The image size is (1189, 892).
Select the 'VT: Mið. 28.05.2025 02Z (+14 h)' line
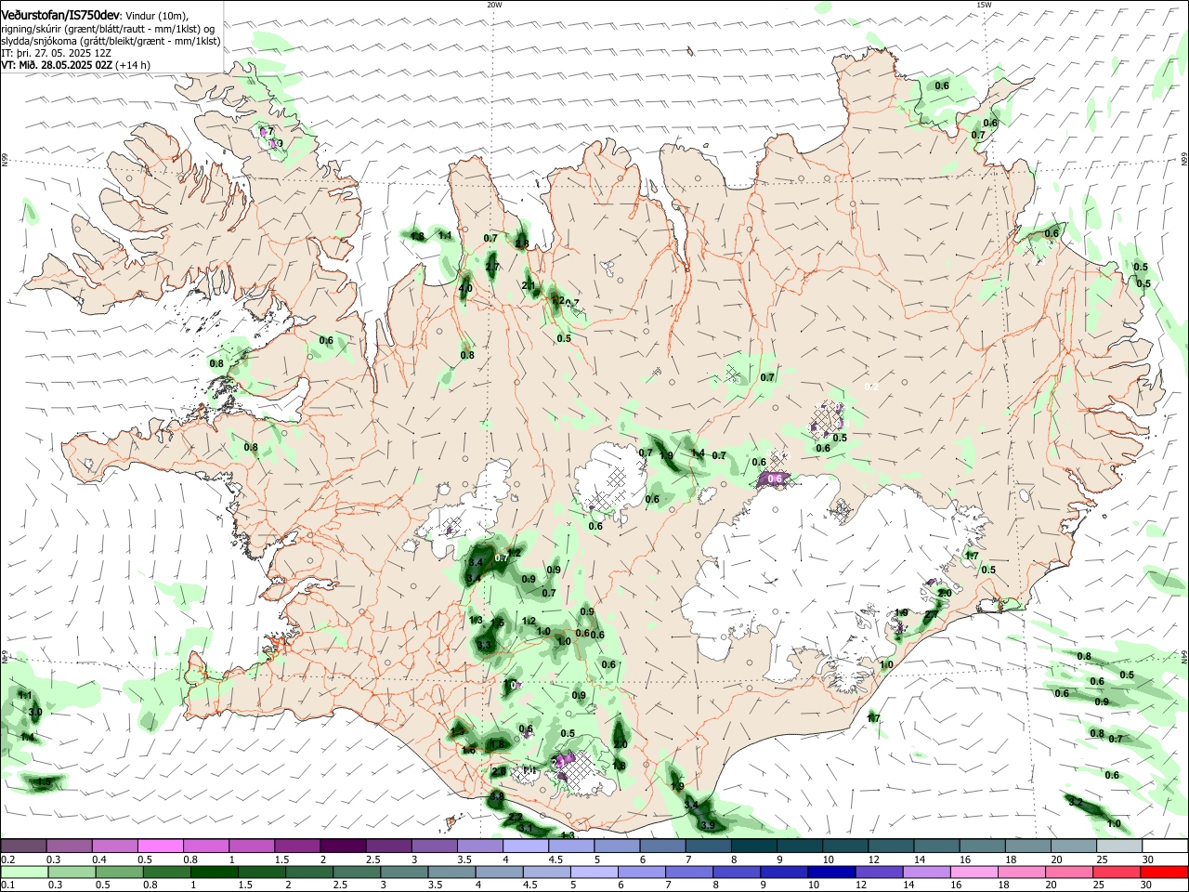click(x=76, y=65)
